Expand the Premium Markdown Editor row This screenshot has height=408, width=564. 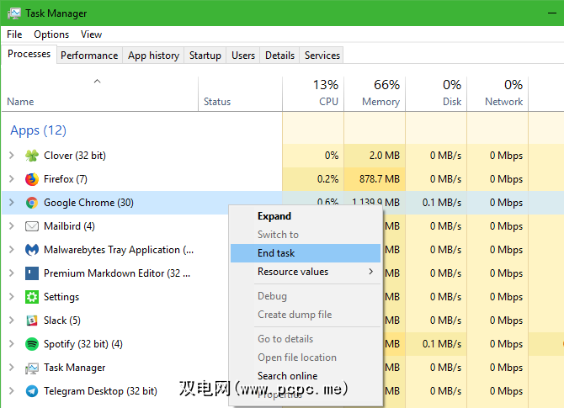[x=12, y=273]
